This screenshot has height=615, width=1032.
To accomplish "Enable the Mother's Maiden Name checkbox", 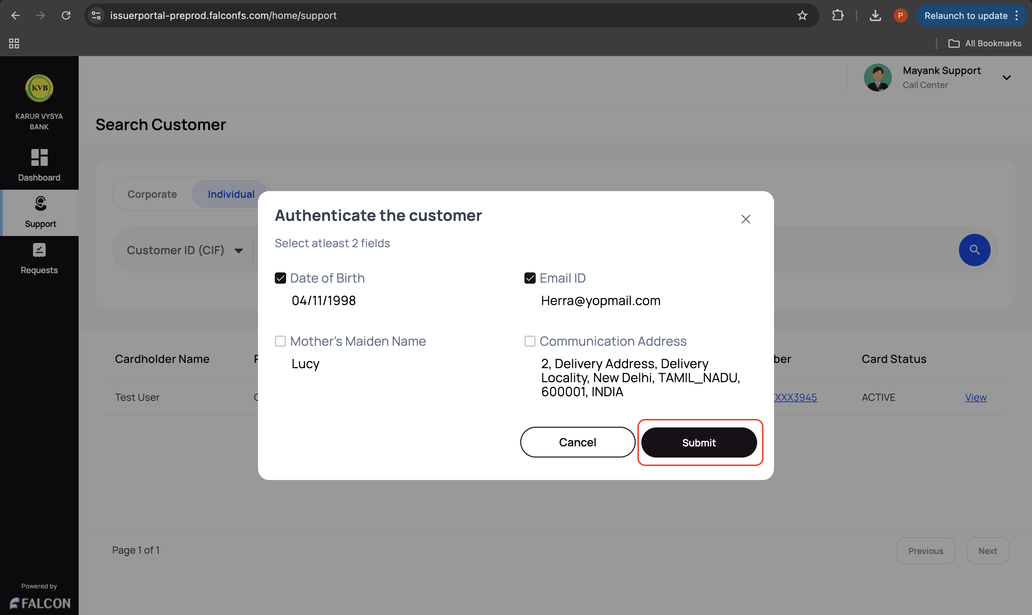I will click(280, 341).
